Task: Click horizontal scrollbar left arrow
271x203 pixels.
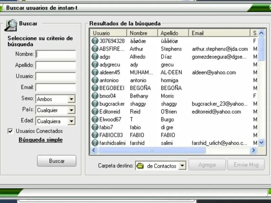Action: coord(94,150)
